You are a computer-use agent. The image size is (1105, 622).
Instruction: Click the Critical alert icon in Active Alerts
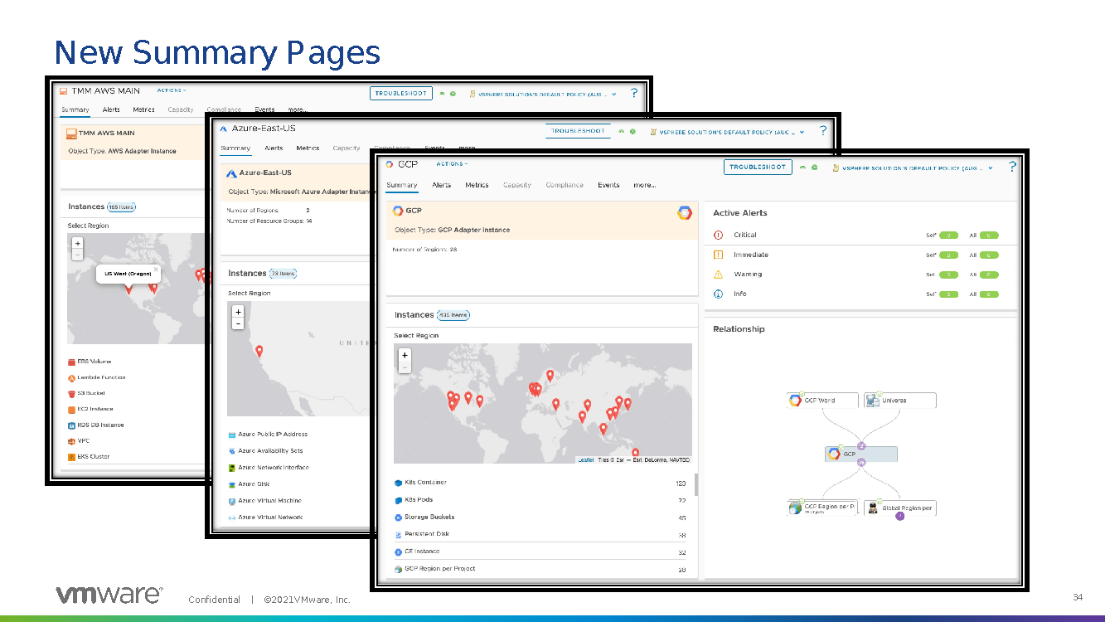point(718,236)
